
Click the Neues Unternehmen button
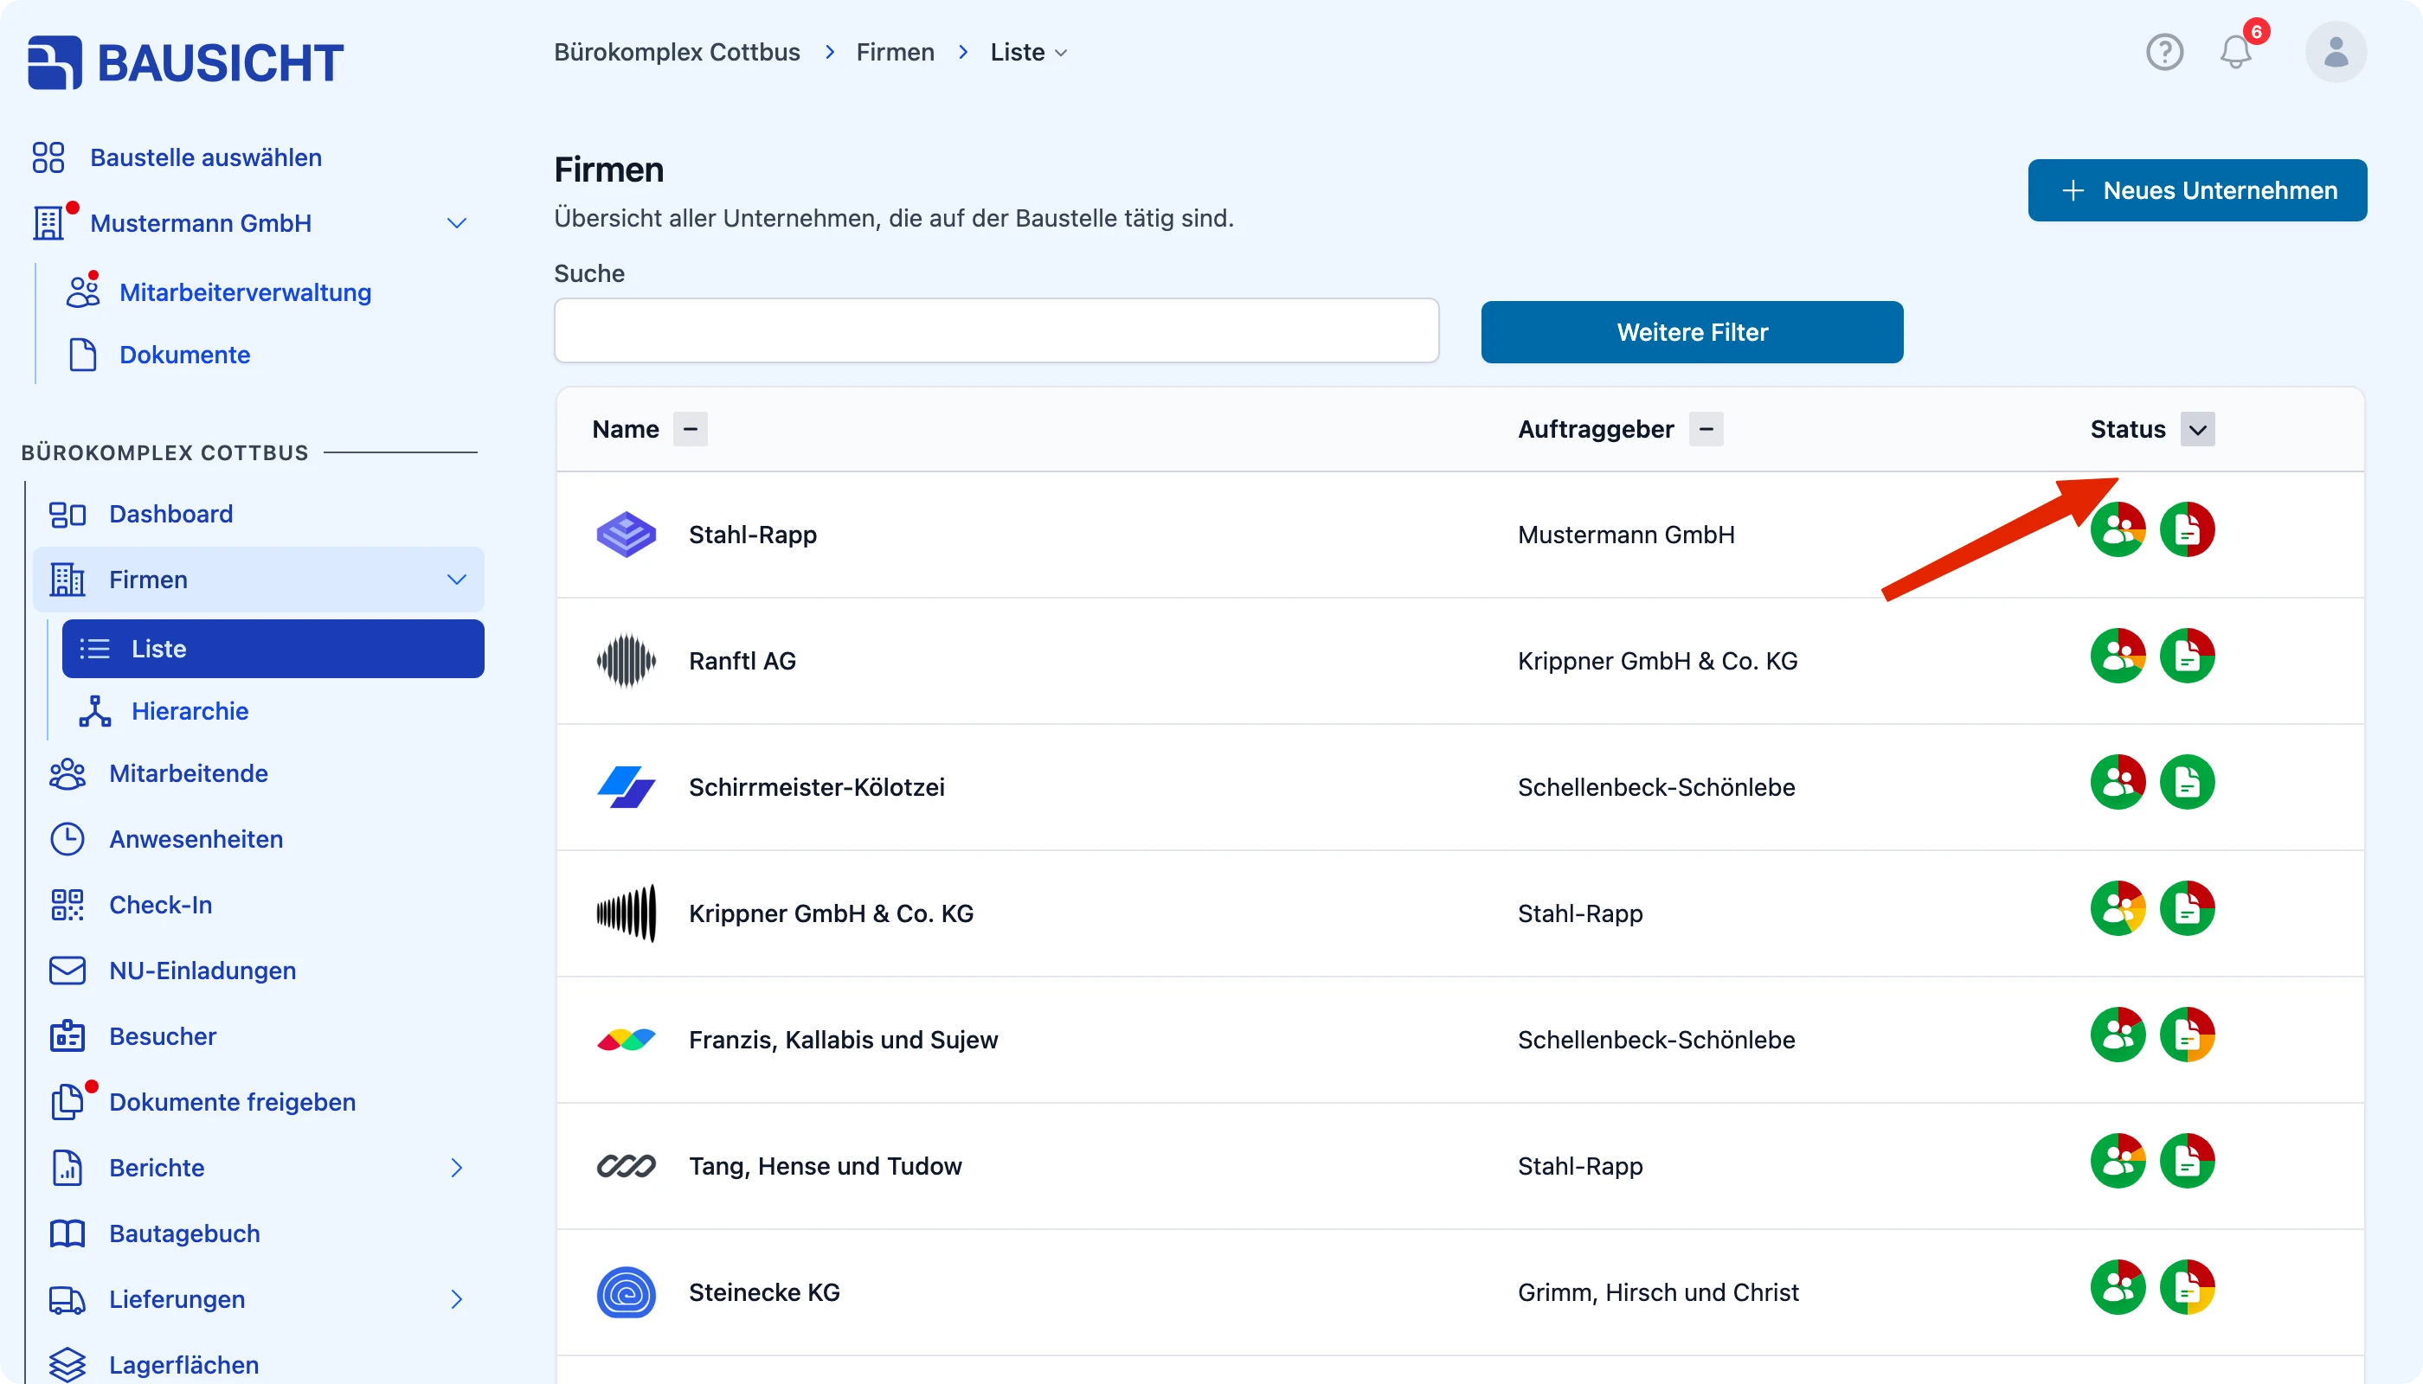click(2198, 190)
